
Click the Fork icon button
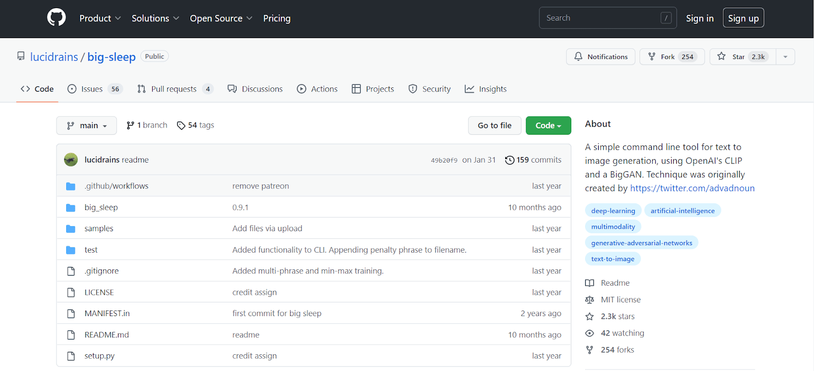tap(652, 56)
